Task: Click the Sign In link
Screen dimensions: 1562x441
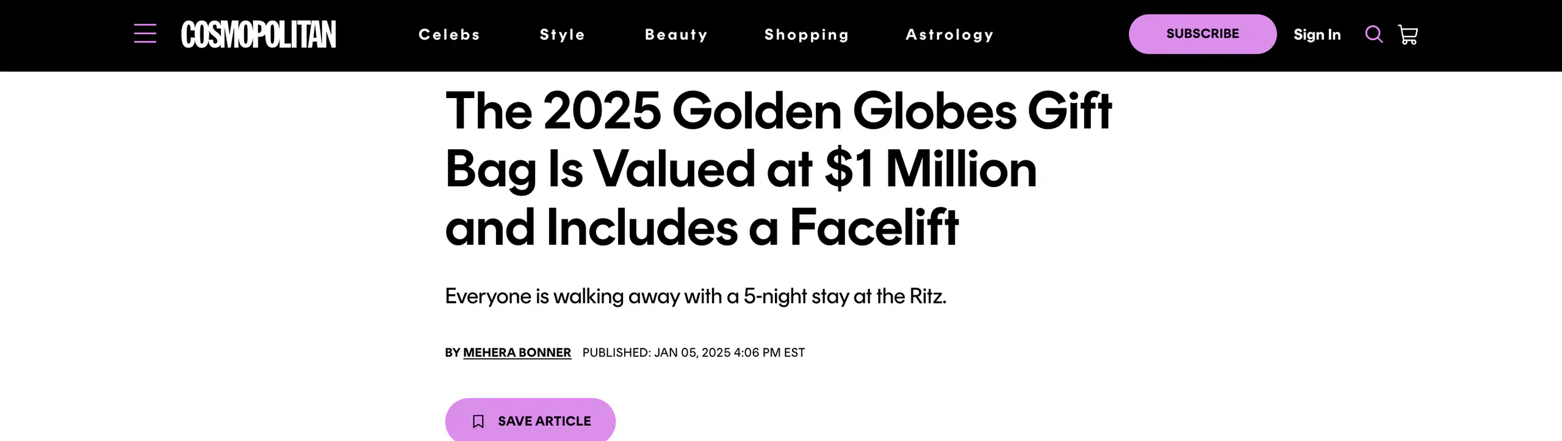Action: [x=1317, y=35]
